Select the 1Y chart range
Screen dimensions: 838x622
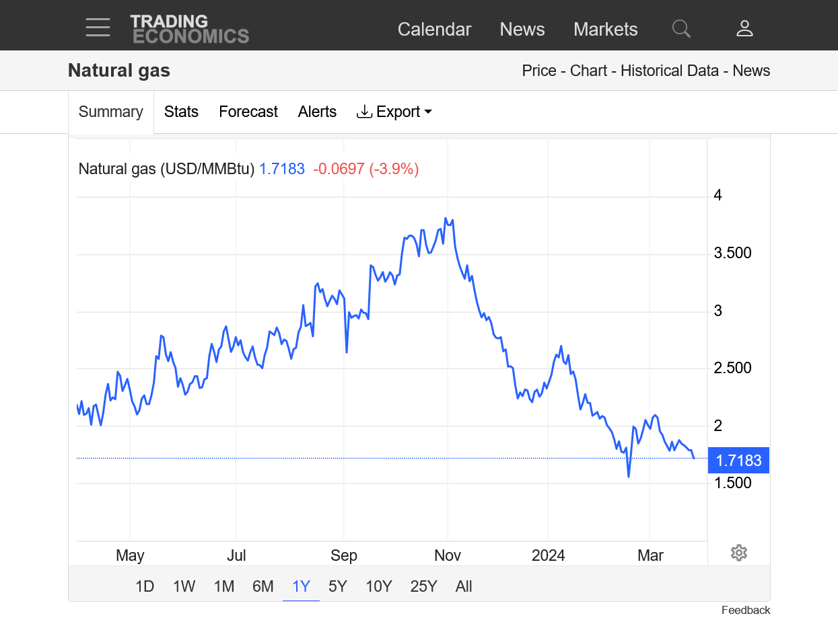tap(301, 586)
